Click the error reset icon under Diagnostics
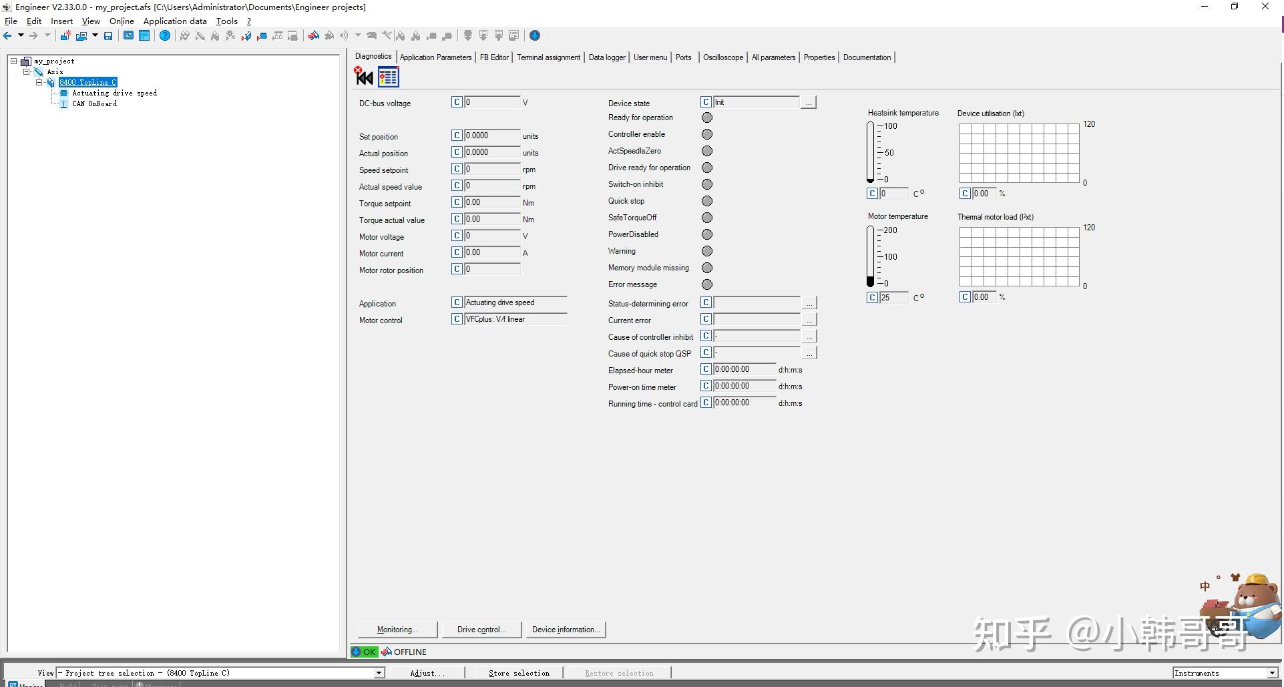This screenshot has width=1284, height=687. [x=364, y=77]
